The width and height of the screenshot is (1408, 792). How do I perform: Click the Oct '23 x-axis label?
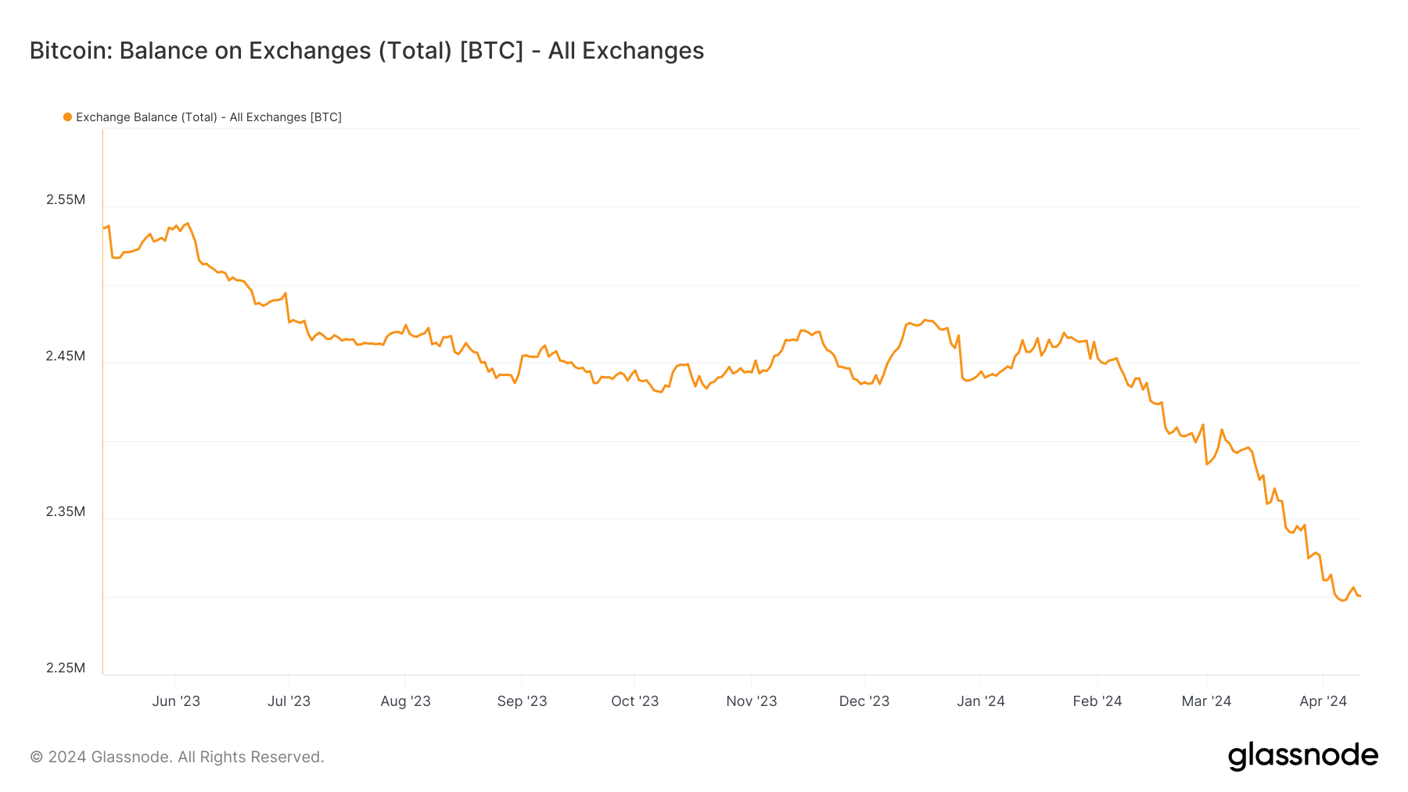coord(634,701)
